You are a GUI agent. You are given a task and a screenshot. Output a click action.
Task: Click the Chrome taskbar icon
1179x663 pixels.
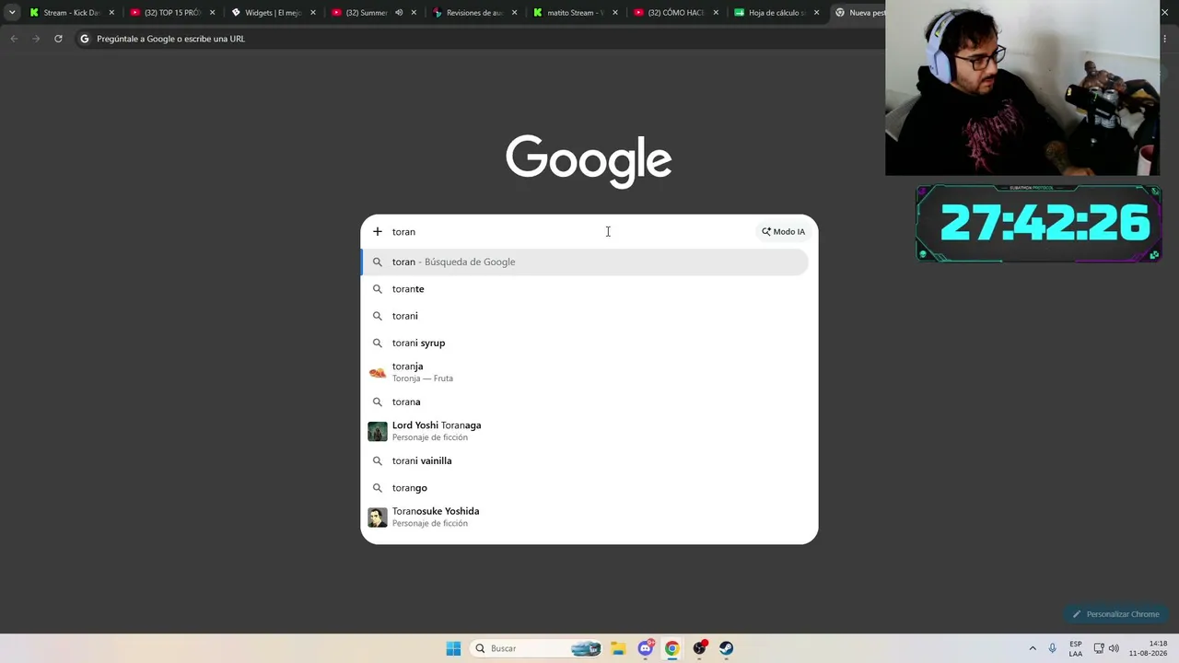coord(672,648)
